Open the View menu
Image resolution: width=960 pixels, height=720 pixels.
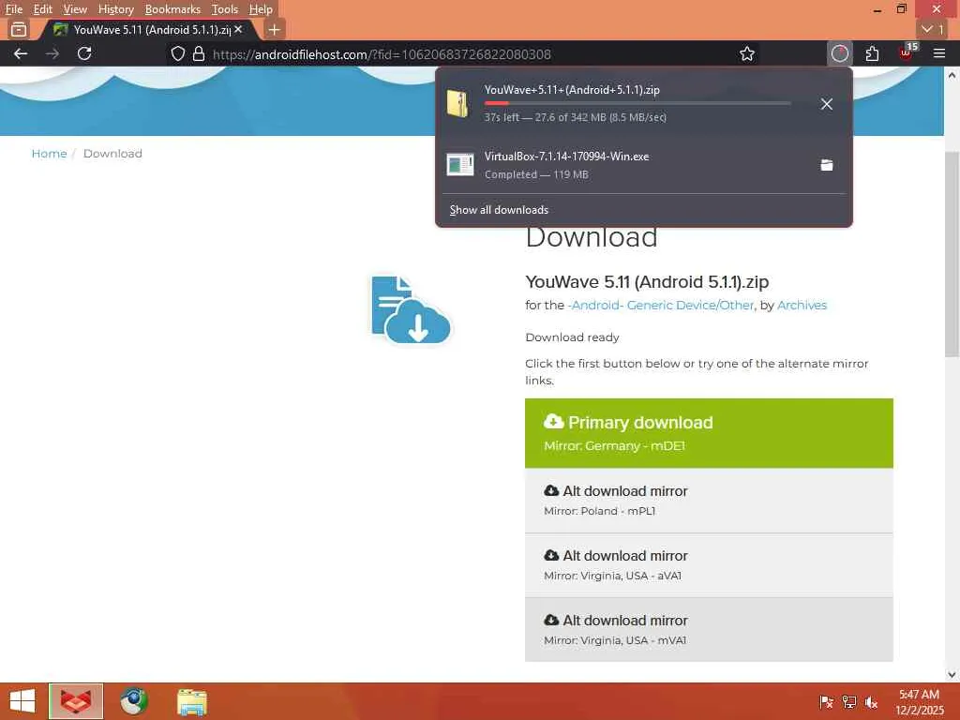(75, 9)
